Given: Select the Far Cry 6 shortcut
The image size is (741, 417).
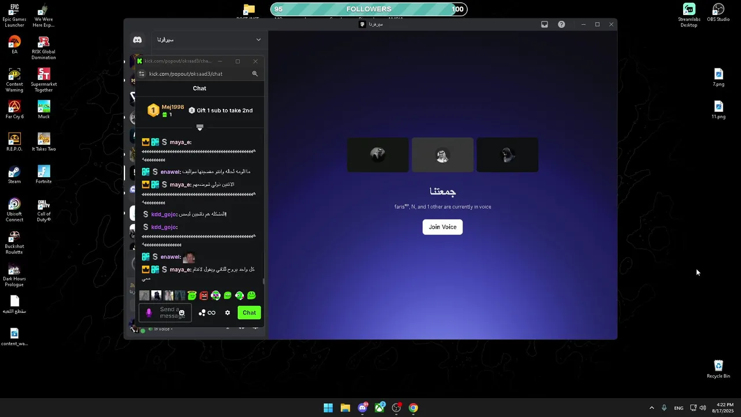Looking at the screenshot, I should tap(14, 110).
